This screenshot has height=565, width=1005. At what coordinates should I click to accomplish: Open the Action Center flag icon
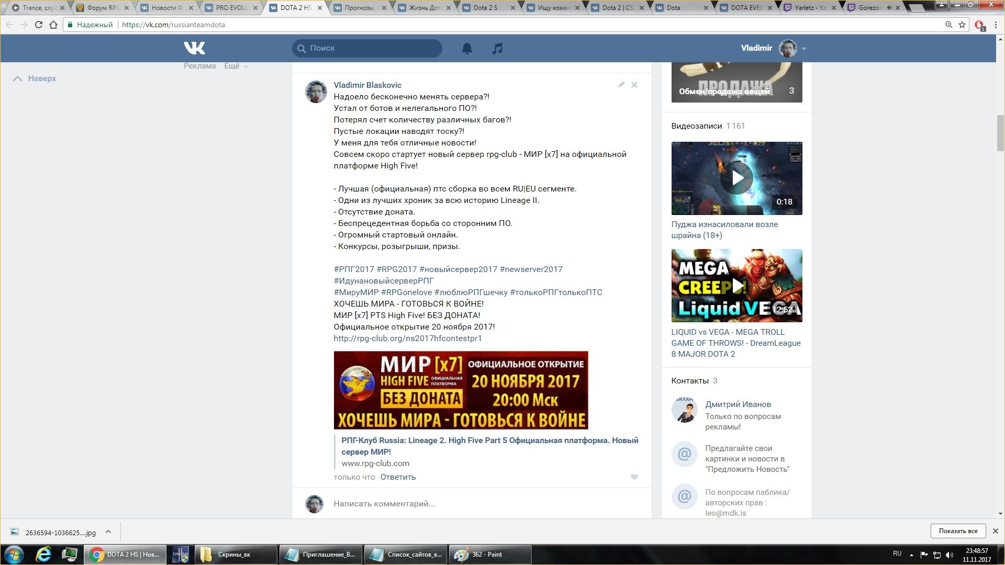tap(924, 555)
